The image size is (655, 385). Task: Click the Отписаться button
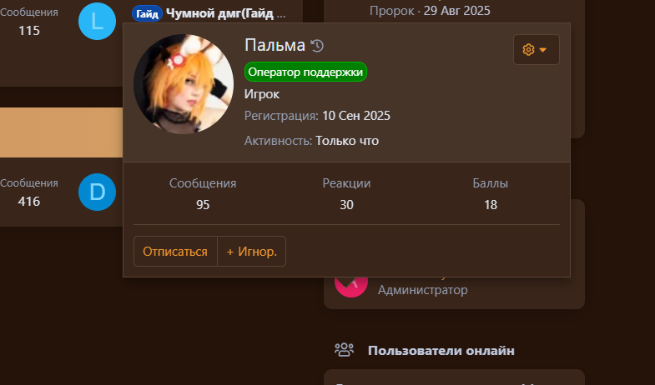coord(175,252)
